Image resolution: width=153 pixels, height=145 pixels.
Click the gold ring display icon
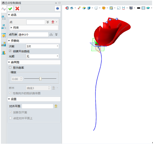(111, 8)
